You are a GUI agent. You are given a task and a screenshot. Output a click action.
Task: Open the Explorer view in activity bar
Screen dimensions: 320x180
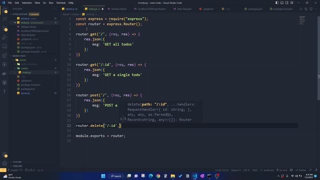pyautogui.click(x=4, y=10)
